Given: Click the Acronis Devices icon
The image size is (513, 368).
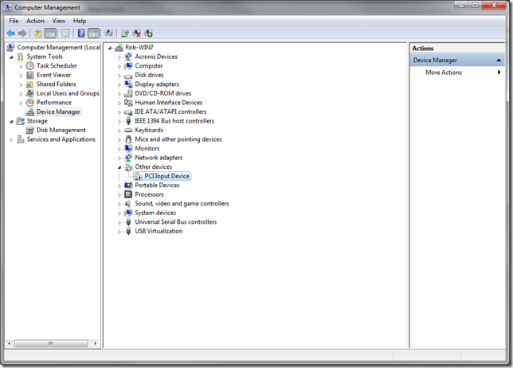Looking at the screenshot, I should pyautogui.click(x=128, y=57).
